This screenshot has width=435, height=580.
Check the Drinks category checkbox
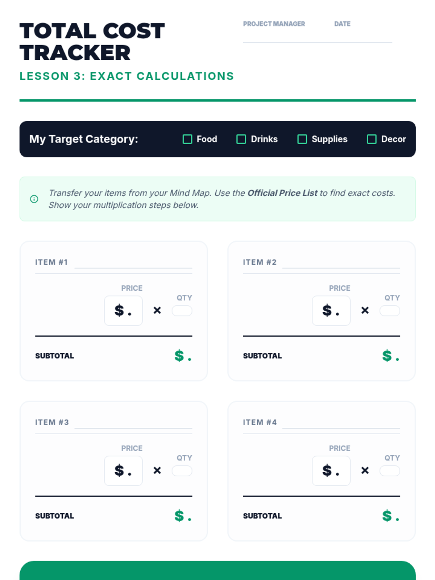[241, 139]
